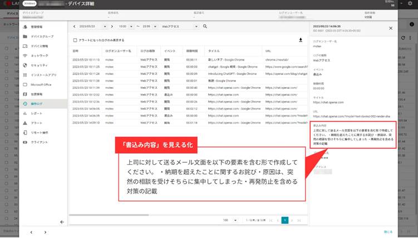Go to the next page of the log list
This screenshot has height=238, width=418.
[292, 220]
